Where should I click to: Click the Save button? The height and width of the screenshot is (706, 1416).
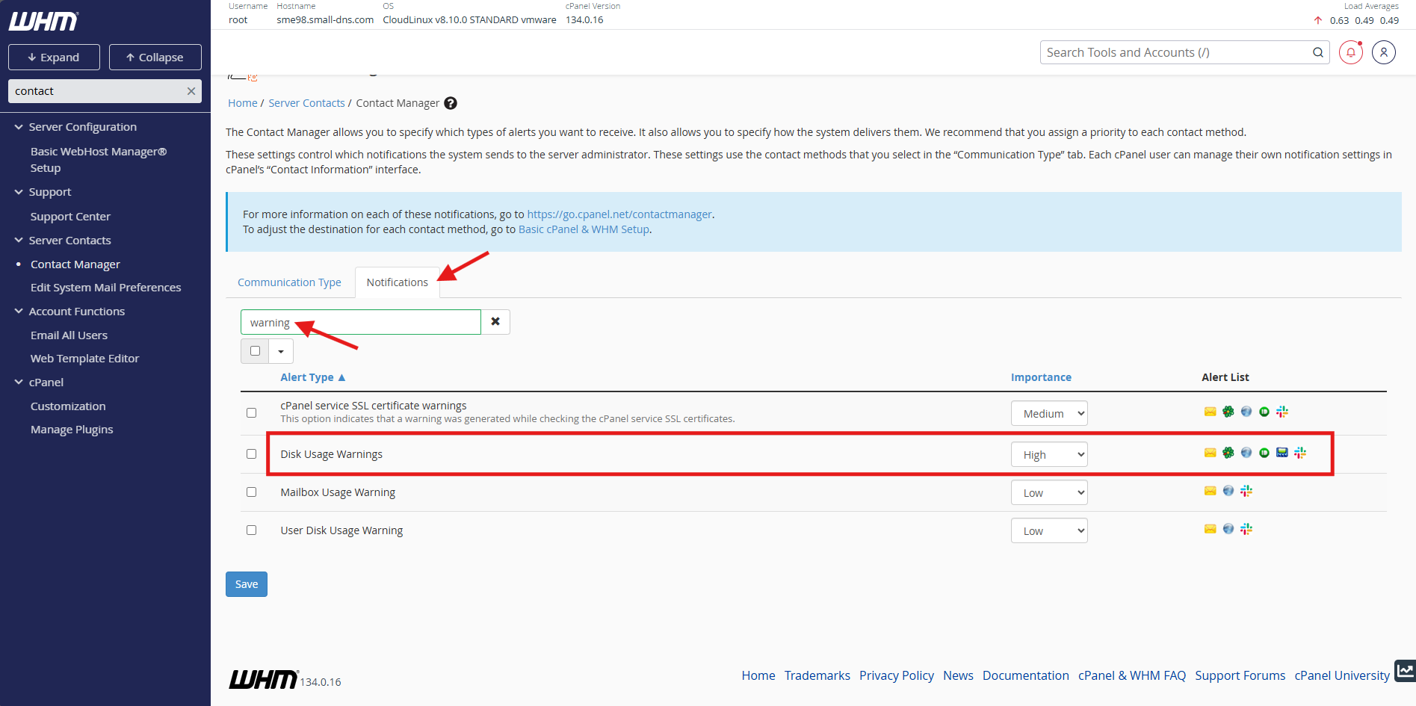tap(246, 584)
